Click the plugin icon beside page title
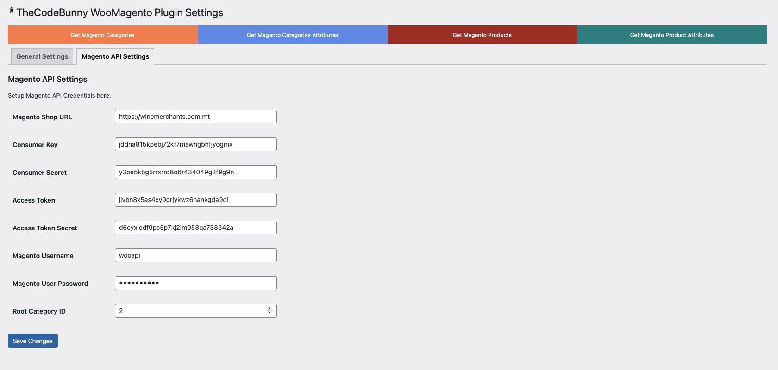Screen dimensions: 778x370 tap(12, 10)
